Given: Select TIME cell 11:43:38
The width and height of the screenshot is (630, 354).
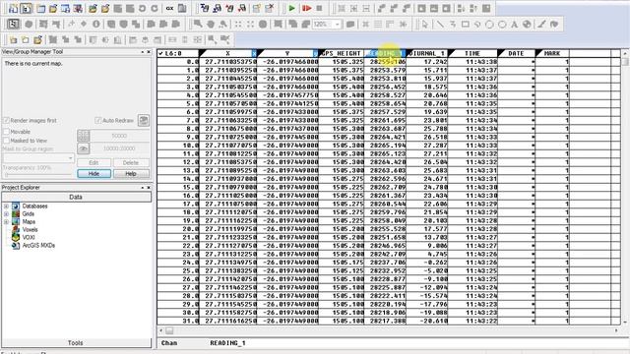Looking at the screenshot, I should tap(472, 62).
